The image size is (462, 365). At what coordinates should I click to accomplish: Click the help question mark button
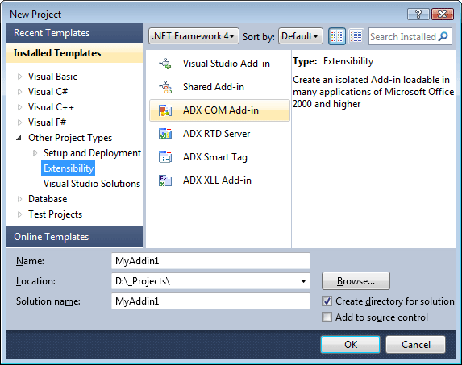418,15
